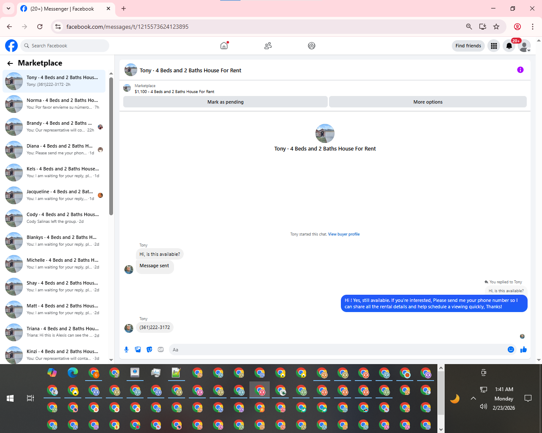Open the Windows Start menu

(10, 398)
